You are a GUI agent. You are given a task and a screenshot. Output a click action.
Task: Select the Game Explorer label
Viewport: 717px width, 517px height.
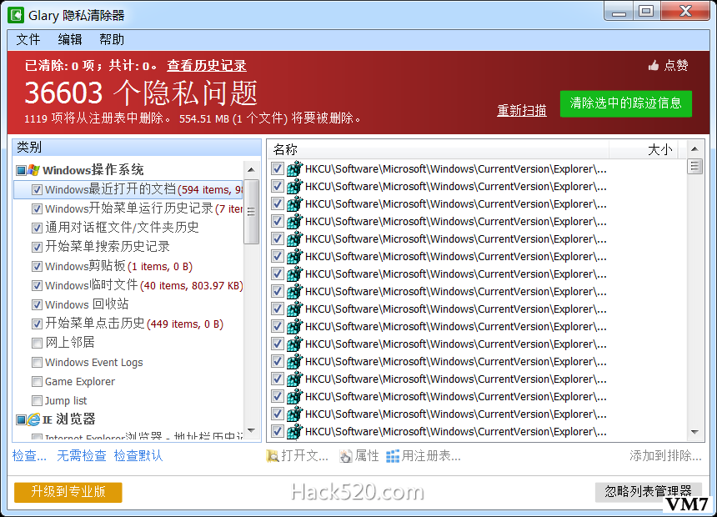(80, 382)
